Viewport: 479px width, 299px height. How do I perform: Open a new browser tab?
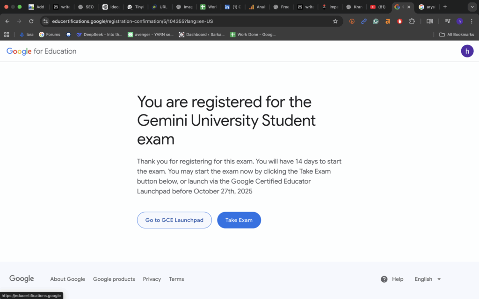tap(445, 7)
